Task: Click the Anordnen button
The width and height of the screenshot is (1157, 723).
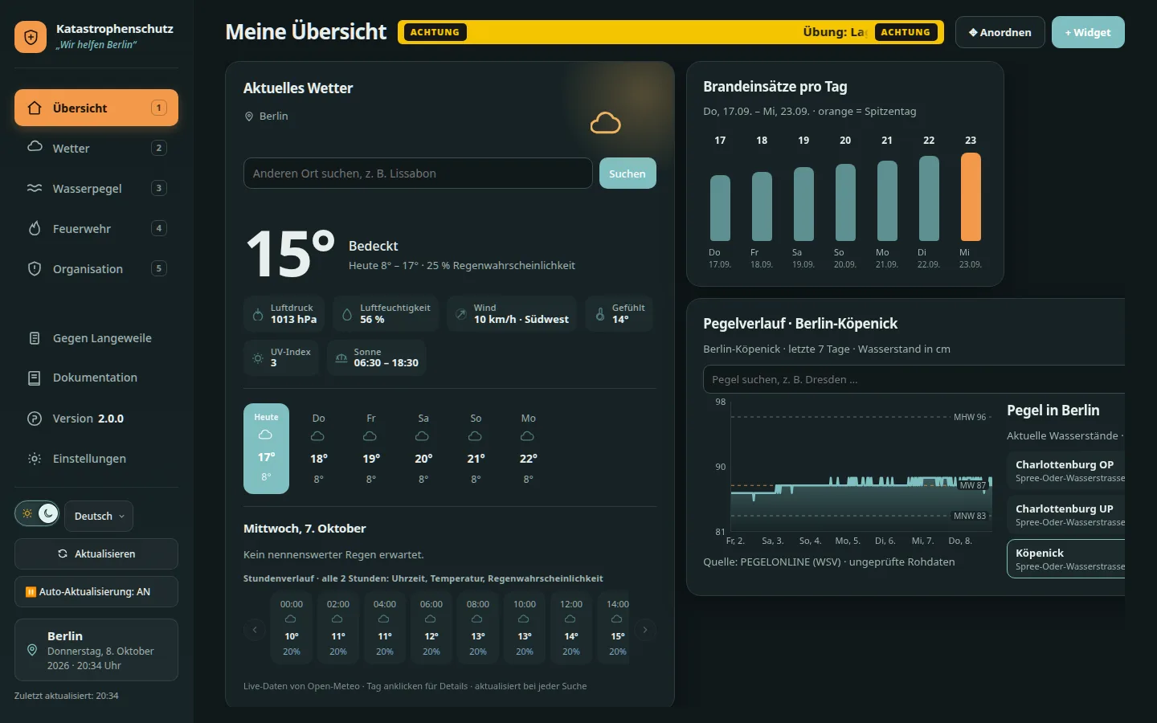Action: pyautogui.click(x=1000, y=32)
